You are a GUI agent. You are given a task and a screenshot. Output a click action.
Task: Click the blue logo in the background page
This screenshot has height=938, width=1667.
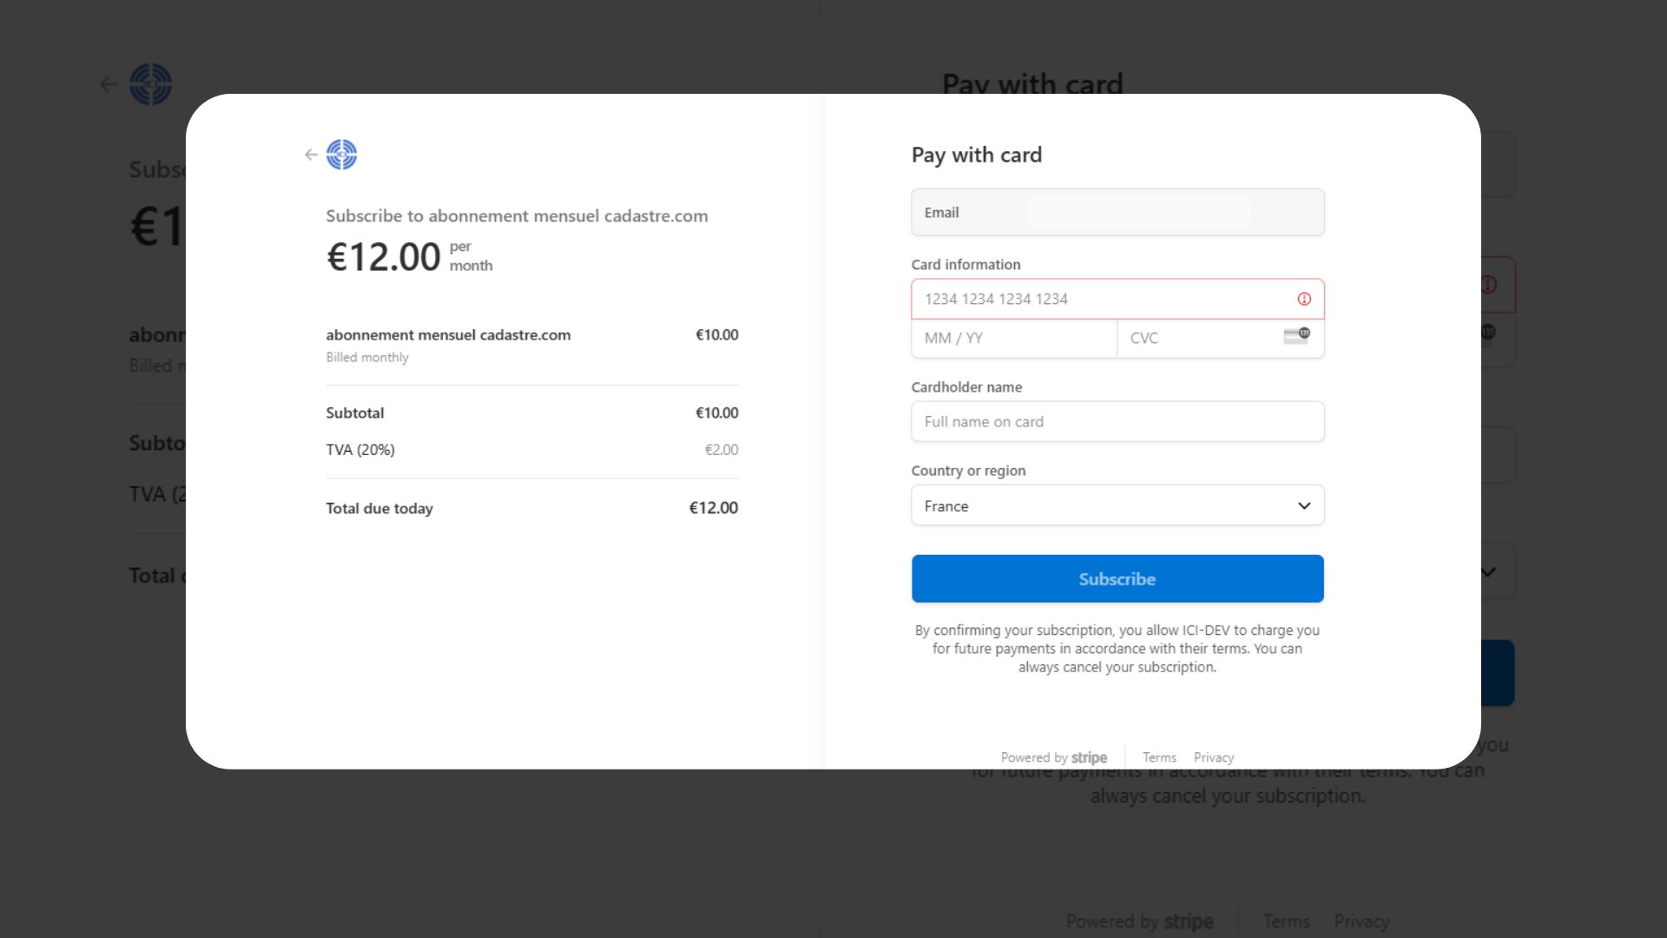click(151, 84)
